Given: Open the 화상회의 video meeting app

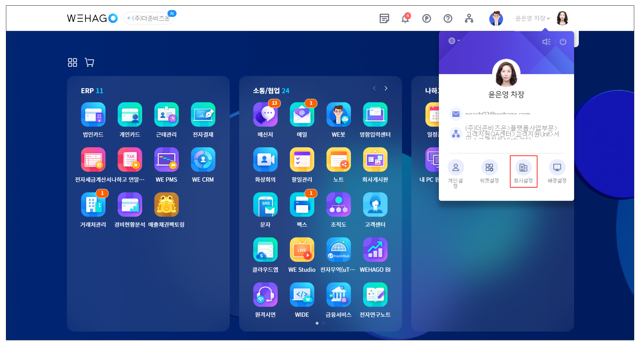Looking at the screenshot, I should point(265,160).
